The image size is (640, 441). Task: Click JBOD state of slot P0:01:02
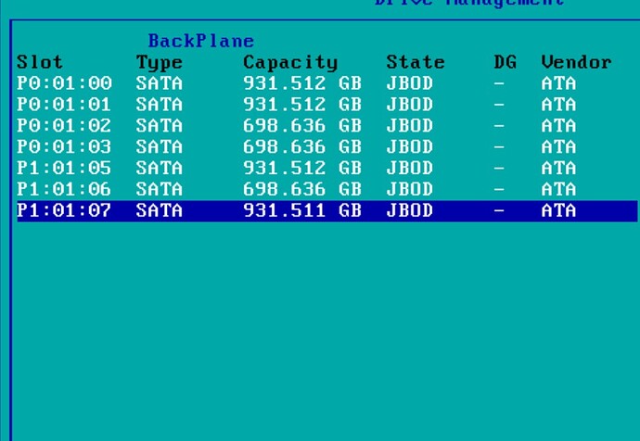coord(409,126)
